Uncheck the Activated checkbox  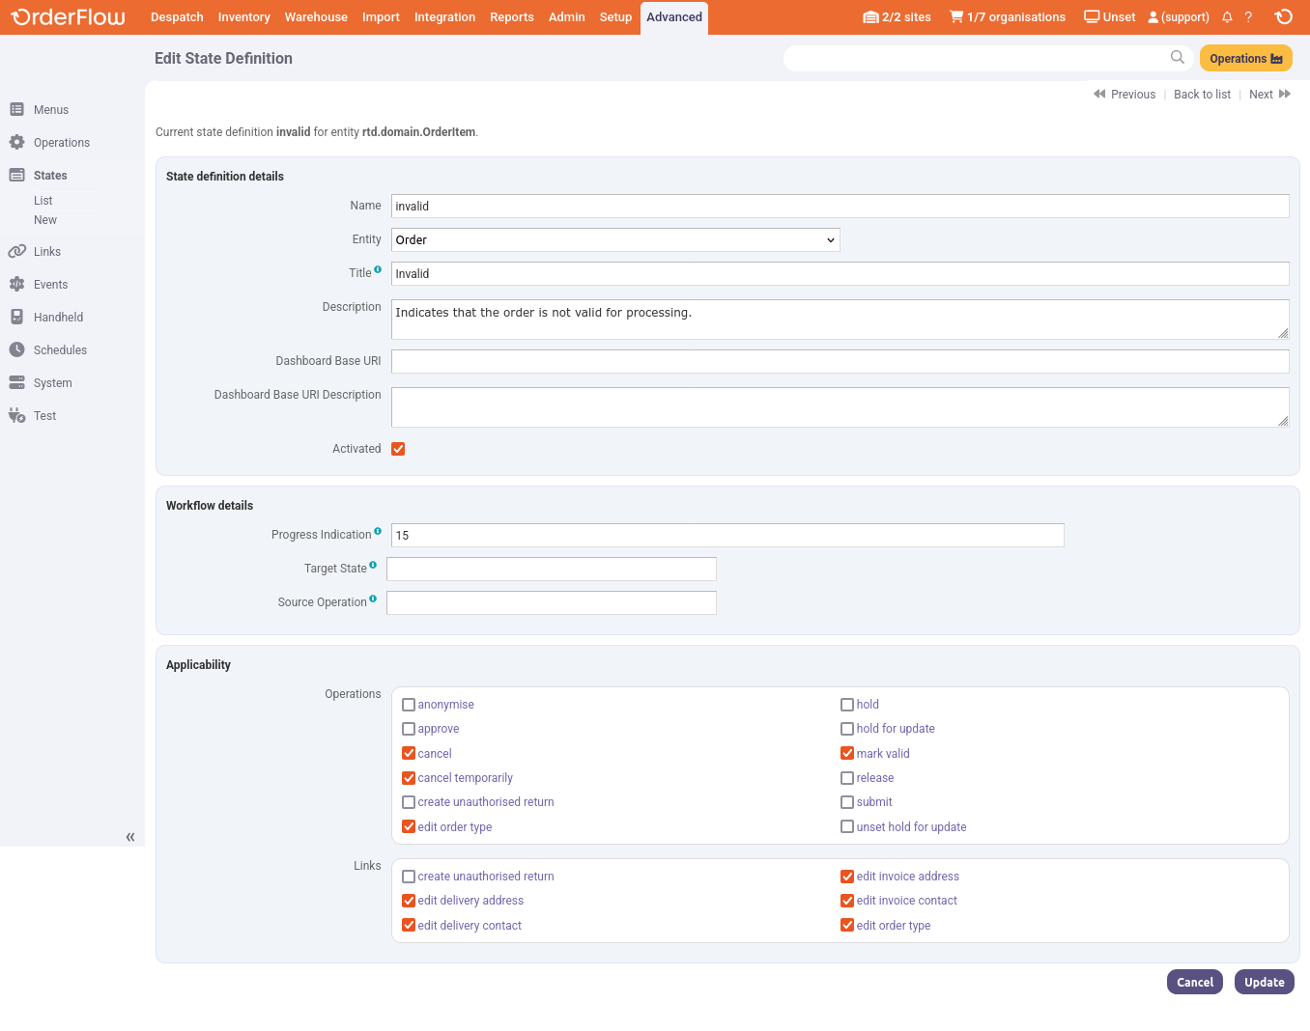tap(398, 449)
